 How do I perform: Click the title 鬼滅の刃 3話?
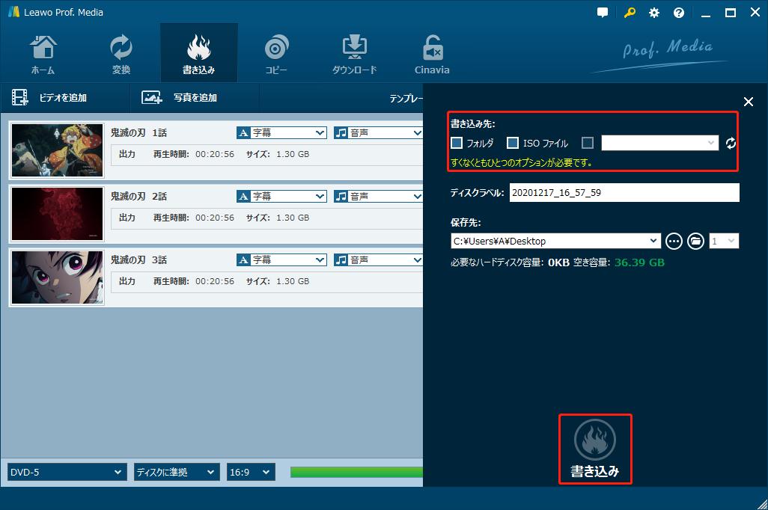138,260
